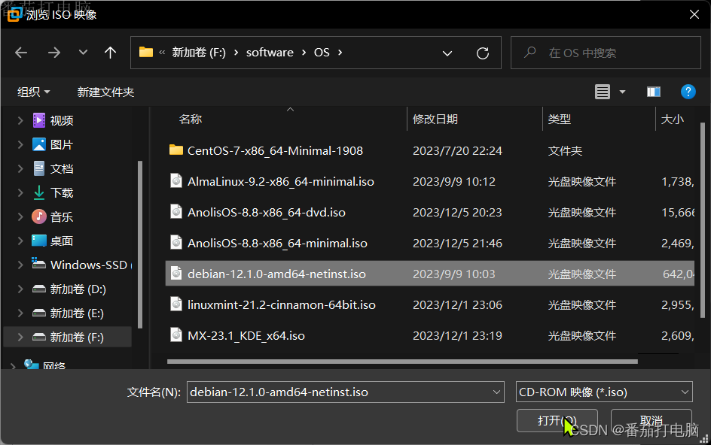This screenshot has height=445, width=711.
Task: Open the file name history dropdown
Action: point(496,392)
